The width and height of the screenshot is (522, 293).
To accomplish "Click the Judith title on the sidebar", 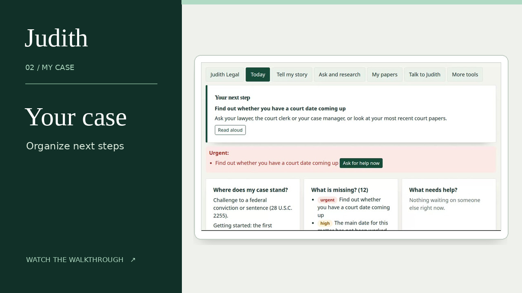I will (x=56, y=38).
